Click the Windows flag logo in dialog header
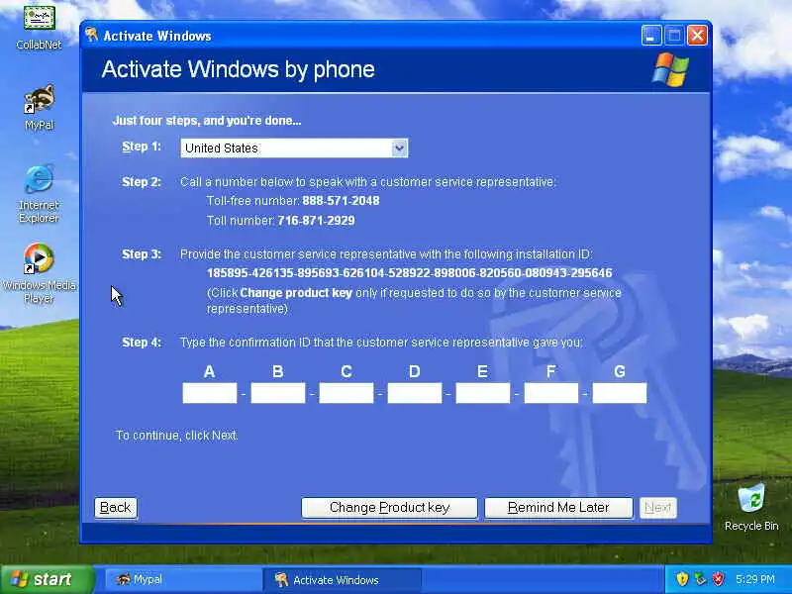Screen dimensions: 792x594 (670, 69)
